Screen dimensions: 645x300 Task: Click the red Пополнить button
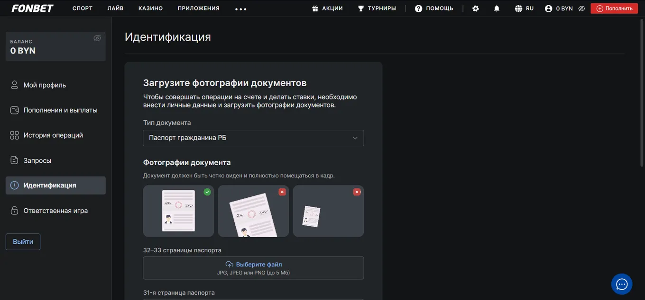click(614, 9)
